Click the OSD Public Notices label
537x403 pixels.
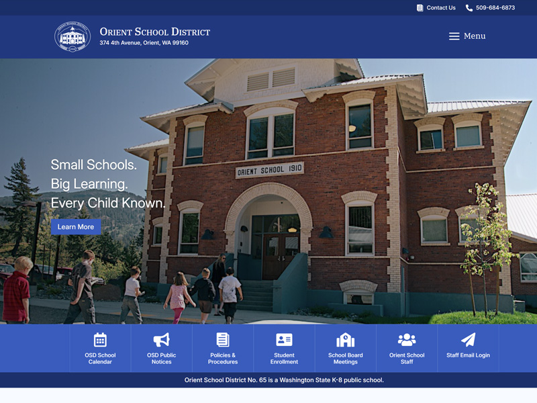[x=161, y=359]
